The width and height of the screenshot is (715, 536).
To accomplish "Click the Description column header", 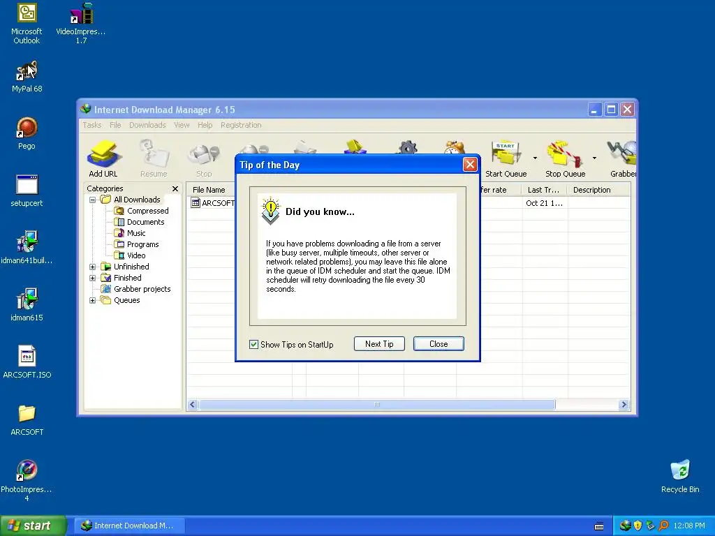I will (x=598, y=190).
